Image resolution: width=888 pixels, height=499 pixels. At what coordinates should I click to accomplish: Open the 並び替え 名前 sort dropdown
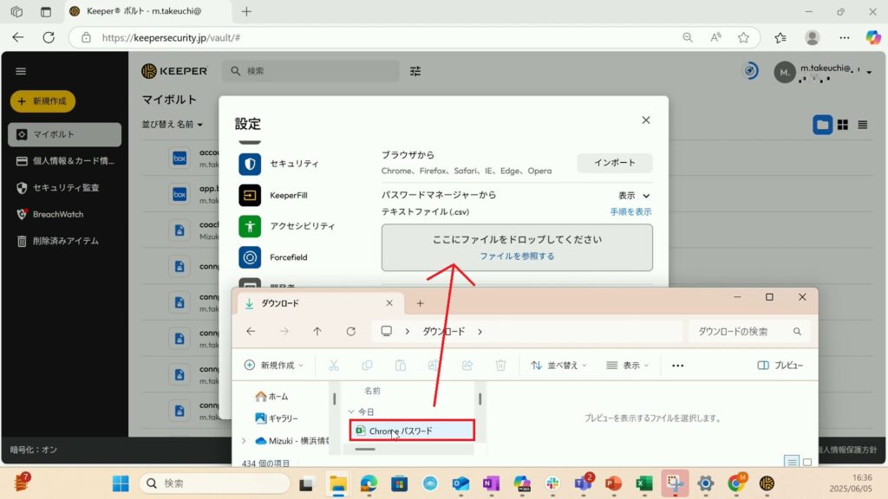[173, 125]
